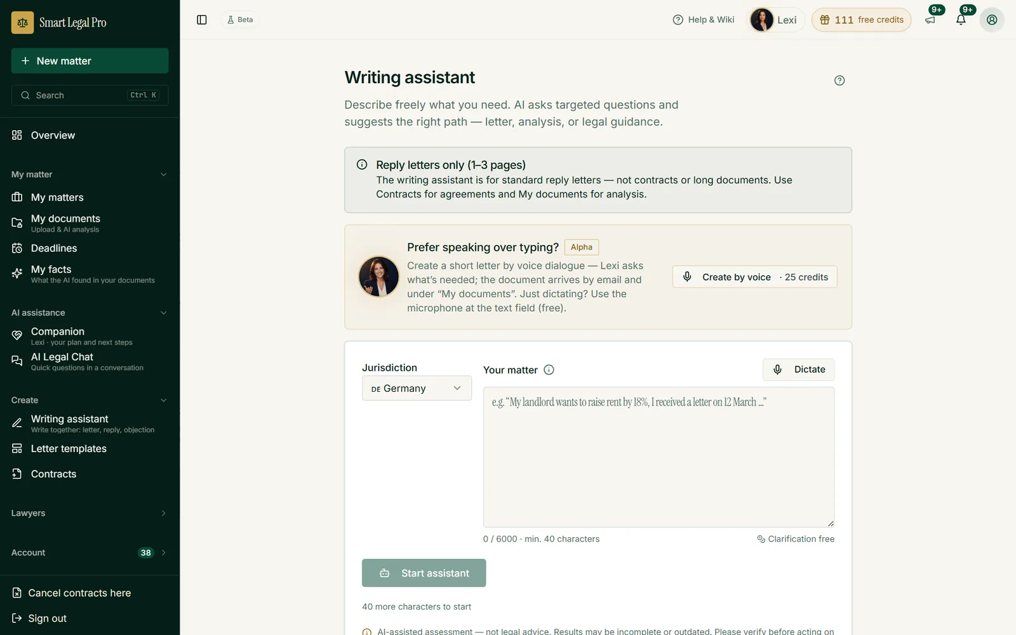Expand the Account section
Image resolution: width=1016 pixels, height=635 pixels.
click(x=90, y=552)
